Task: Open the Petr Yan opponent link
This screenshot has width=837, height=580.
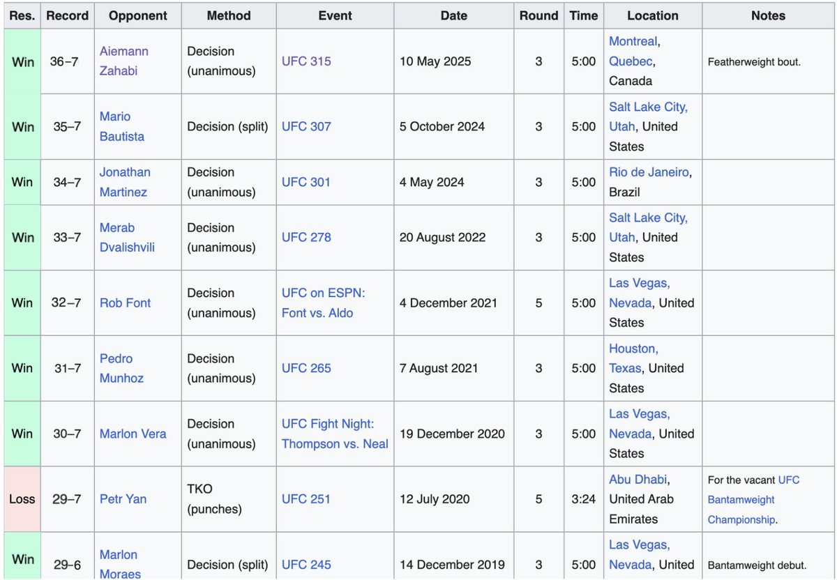Action: [x=123, y=499]
